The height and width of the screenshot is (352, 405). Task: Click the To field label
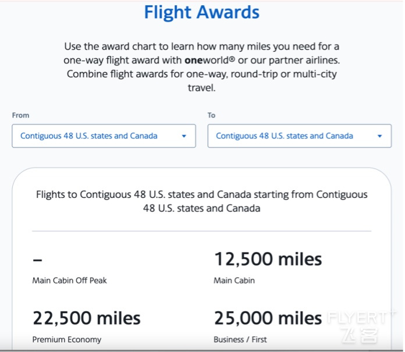[x=212, y=115]
